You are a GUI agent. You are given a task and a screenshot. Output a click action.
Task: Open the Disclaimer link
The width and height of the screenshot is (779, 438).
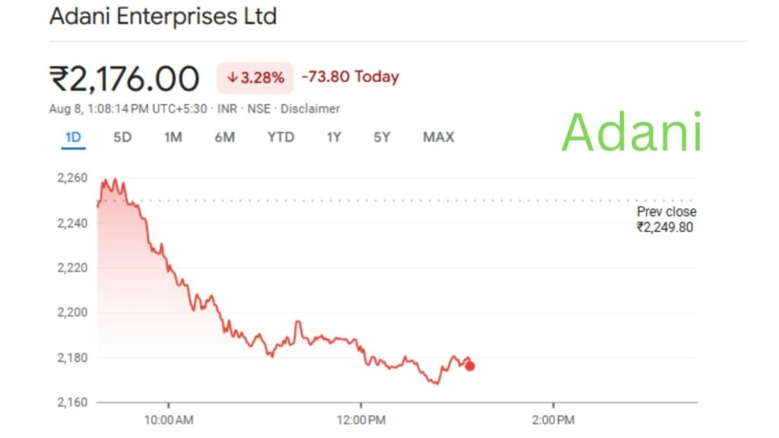310,109
